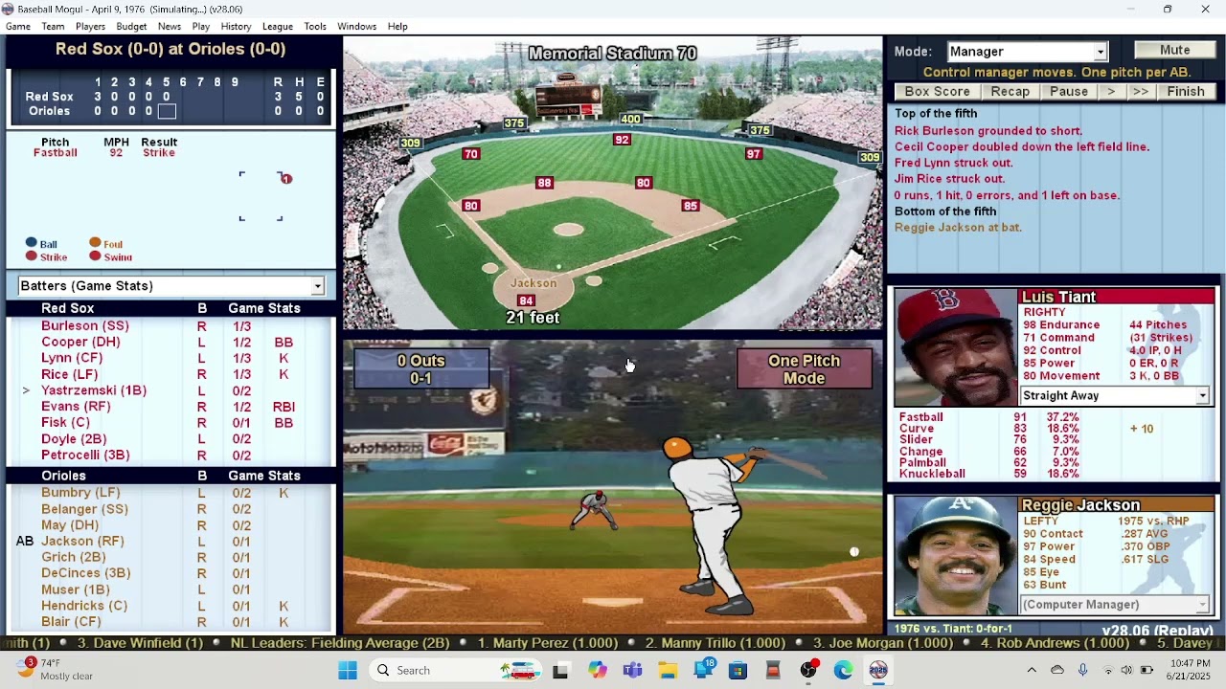The width and height of the screenshot is (1226, 689).
Task: Open the clock showing 10:47 PM
Action: [x=1190, y=670]
